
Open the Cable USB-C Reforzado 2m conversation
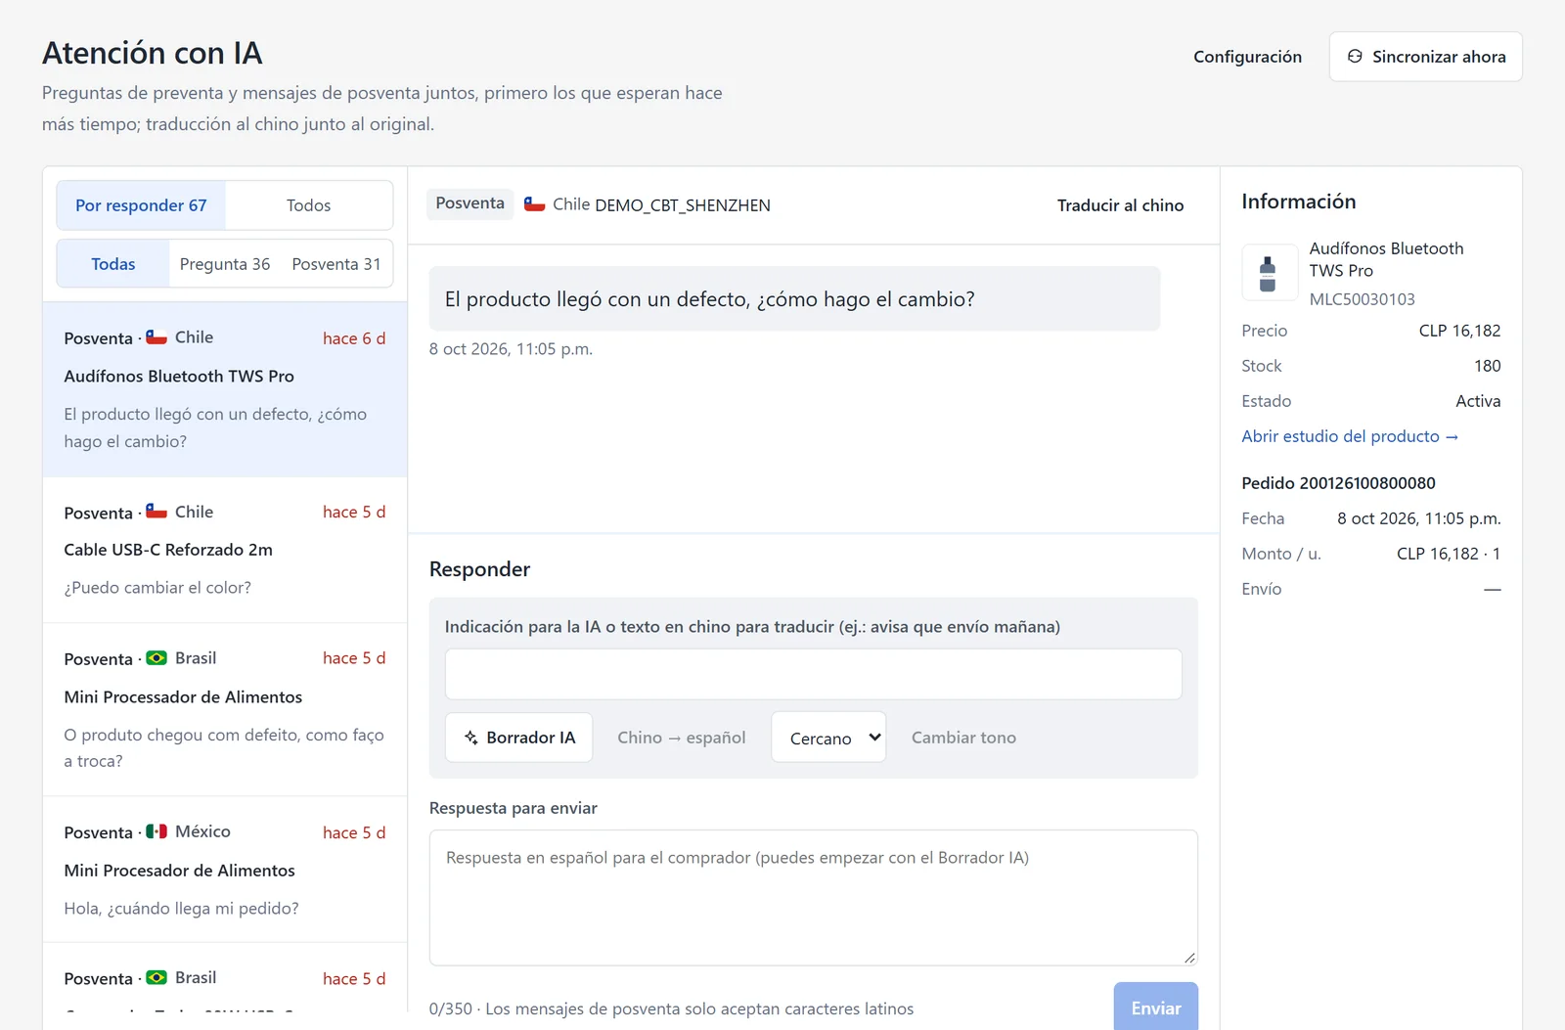click(x=225, y=550)
